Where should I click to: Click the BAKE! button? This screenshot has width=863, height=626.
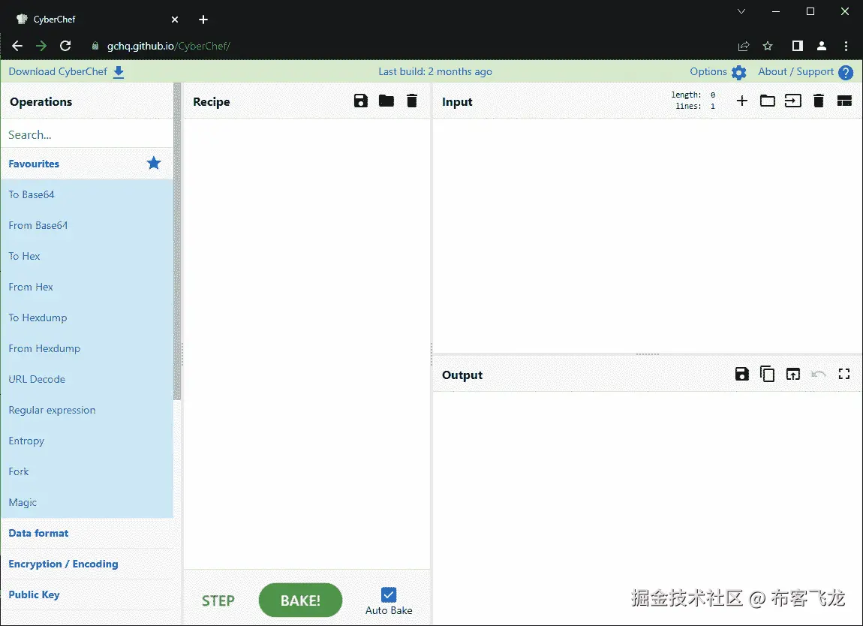300,600
